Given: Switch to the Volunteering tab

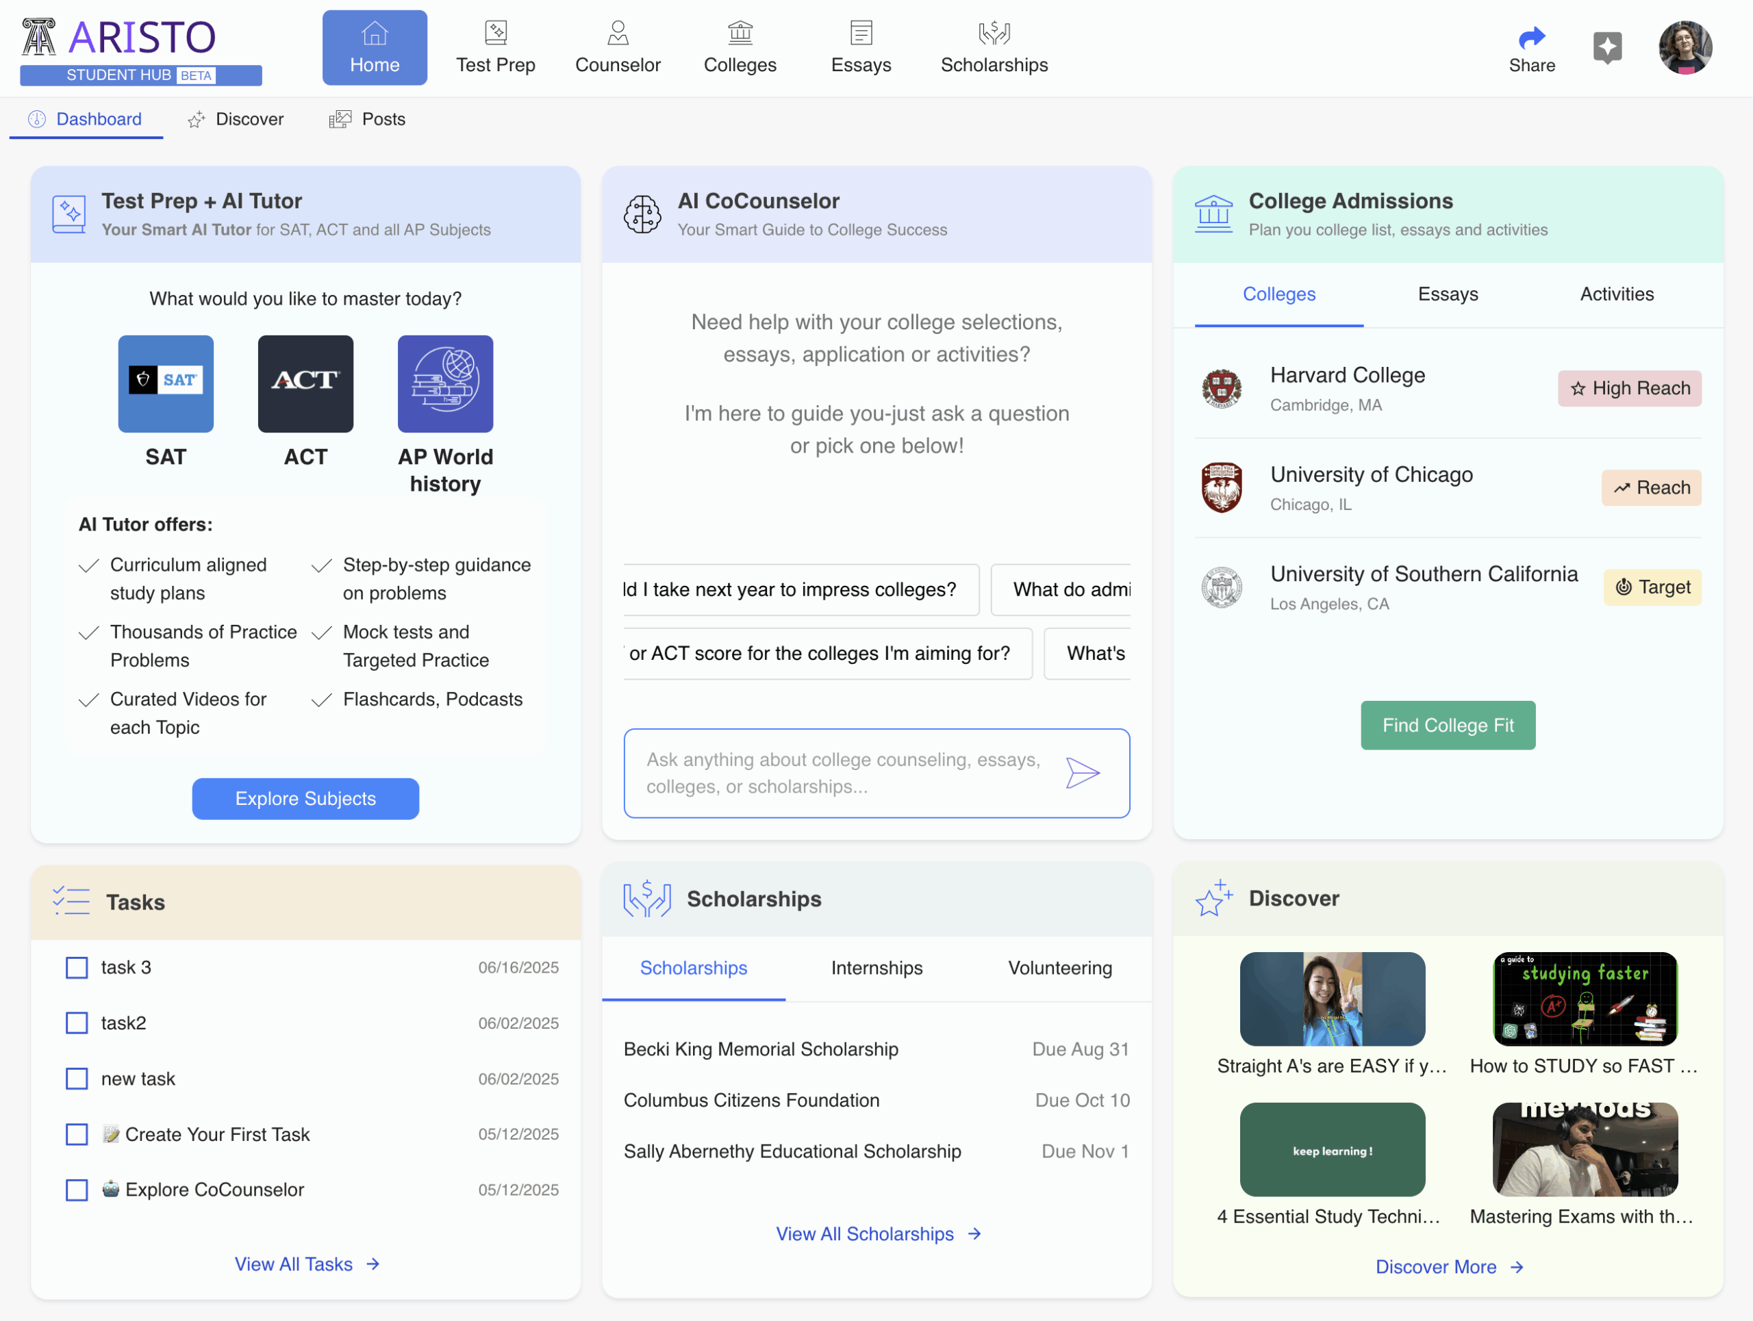Looking at the screenshot, I should 1059,968.
